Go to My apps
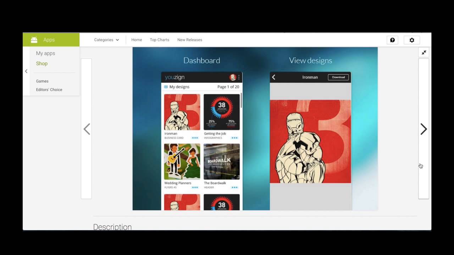The width and height of the screenshot is (454, 255). tap(45, 53)
